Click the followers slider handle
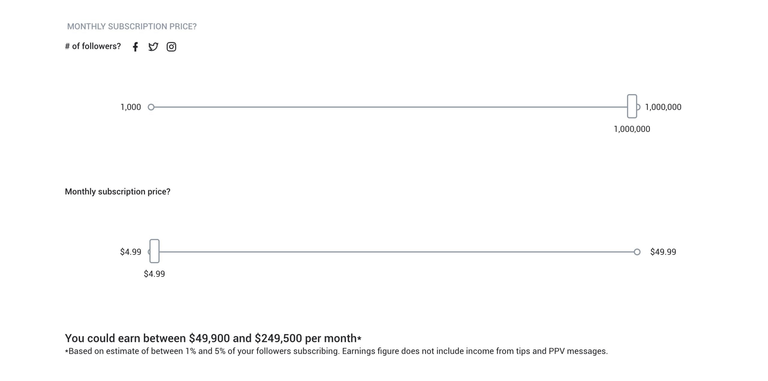The image size is (768, 381). click(x=632, y=106)
